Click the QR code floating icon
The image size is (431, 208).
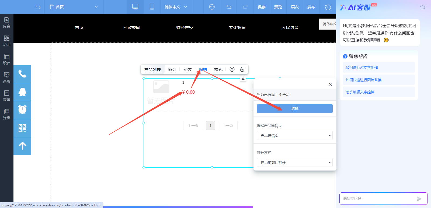pyautogui.click(x=22, y=128)
